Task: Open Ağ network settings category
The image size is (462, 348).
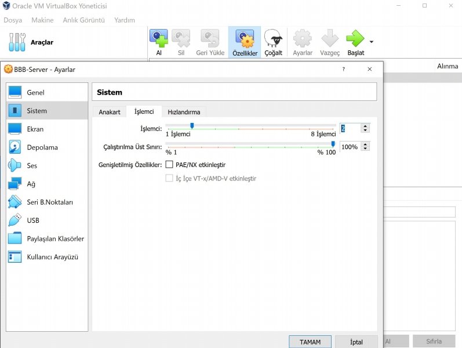Action: tap(31, 184)
